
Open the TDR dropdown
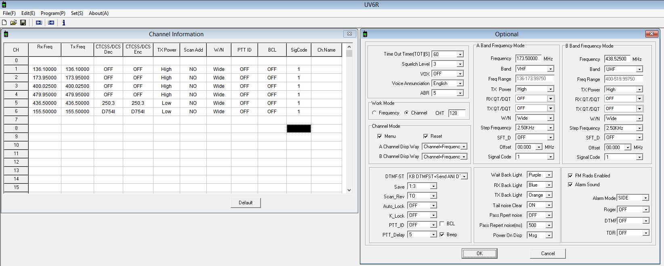(646, 233)
